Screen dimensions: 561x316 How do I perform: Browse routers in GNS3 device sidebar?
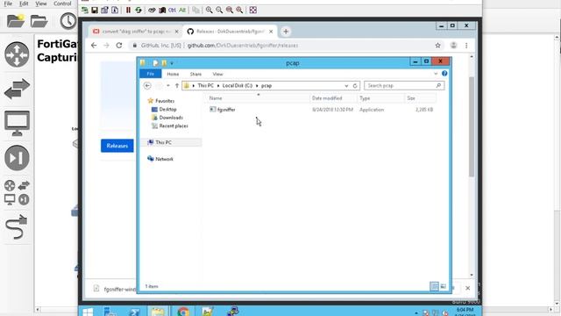[x=17, y=54]
